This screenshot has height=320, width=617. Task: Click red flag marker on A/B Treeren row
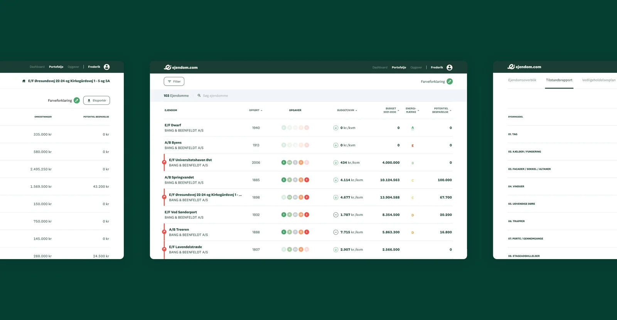(164, 232)
